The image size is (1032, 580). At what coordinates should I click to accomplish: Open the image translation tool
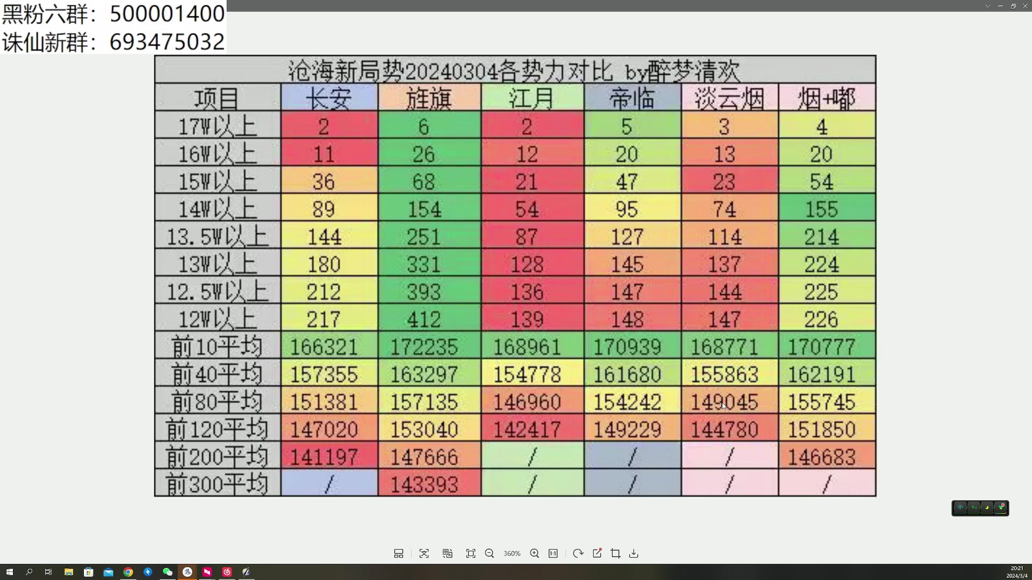click(x=448, y=554)
